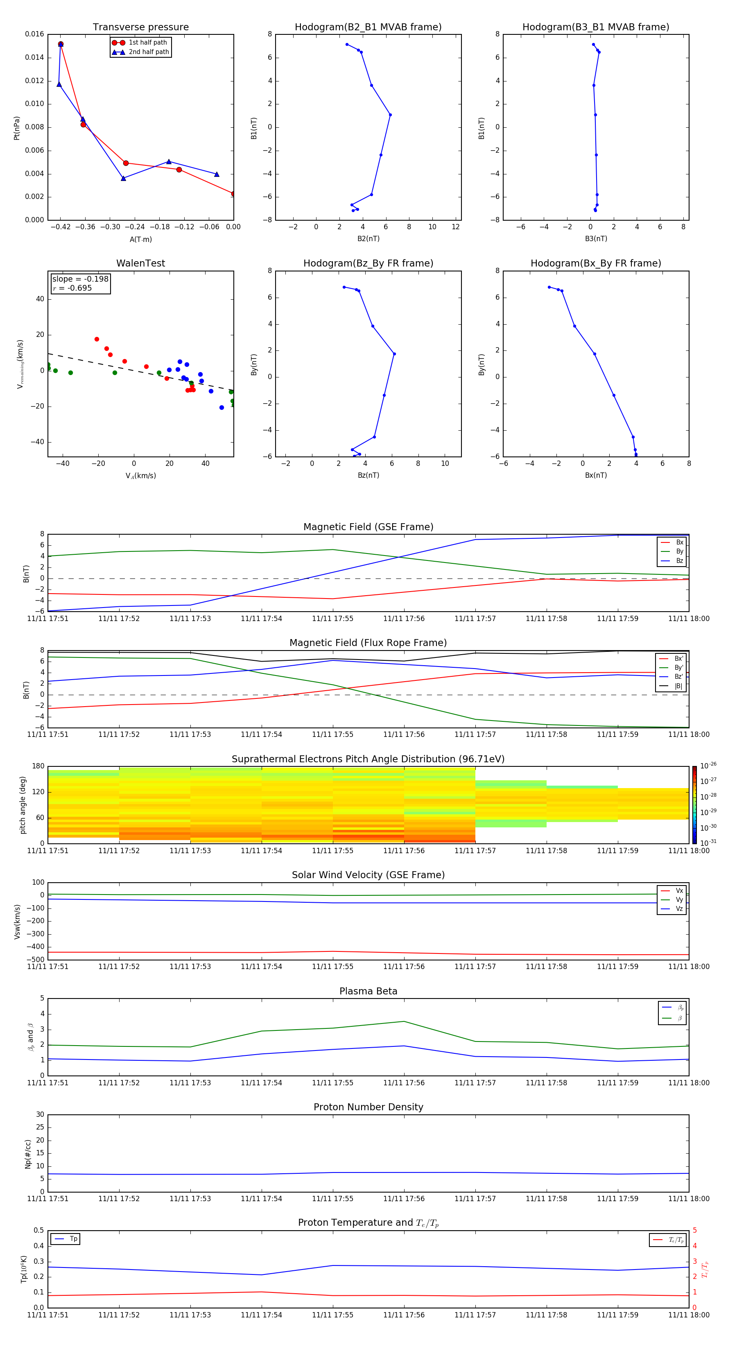Click the 'Tp(10^6K)' y-axis label
Screen dimensions: 737x1351
click(x=24, y=1270)
